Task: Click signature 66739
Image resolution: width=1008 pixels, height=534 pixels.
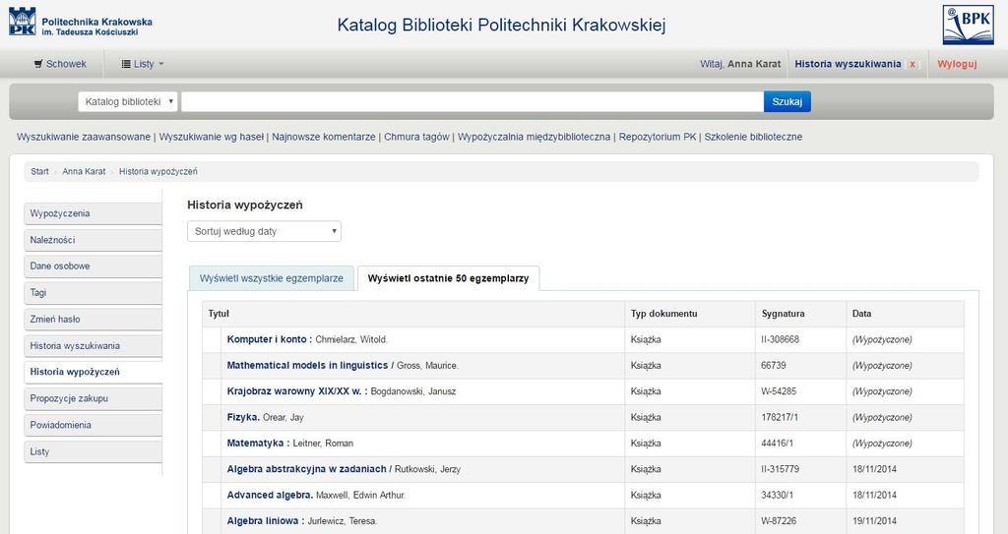Action: pyautogui.click(x=774, y=365)
